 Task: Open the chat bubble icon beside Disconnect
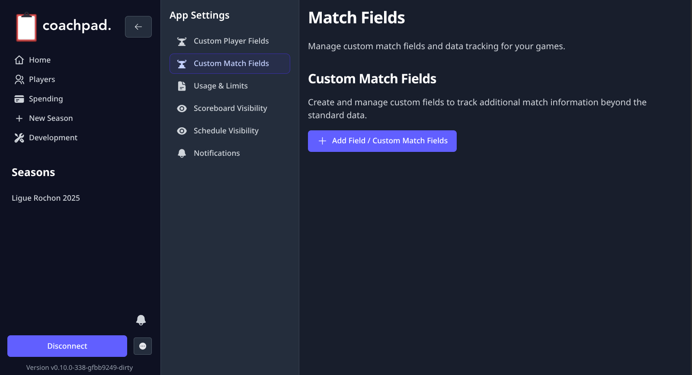[143, 346]
